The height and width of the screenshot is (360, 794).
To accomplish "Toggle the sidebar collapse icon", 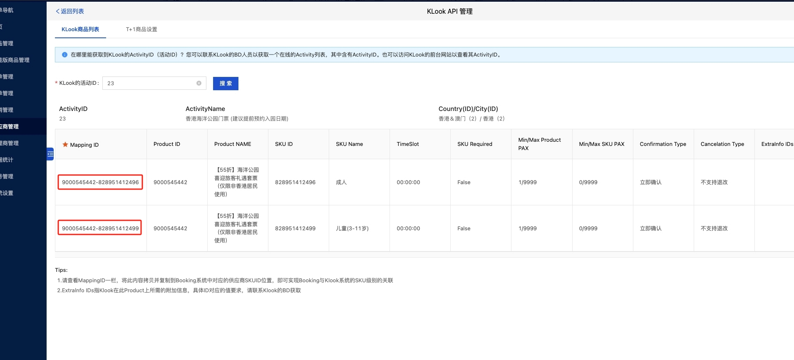I will pyautogui.click(x=50, y=154).
